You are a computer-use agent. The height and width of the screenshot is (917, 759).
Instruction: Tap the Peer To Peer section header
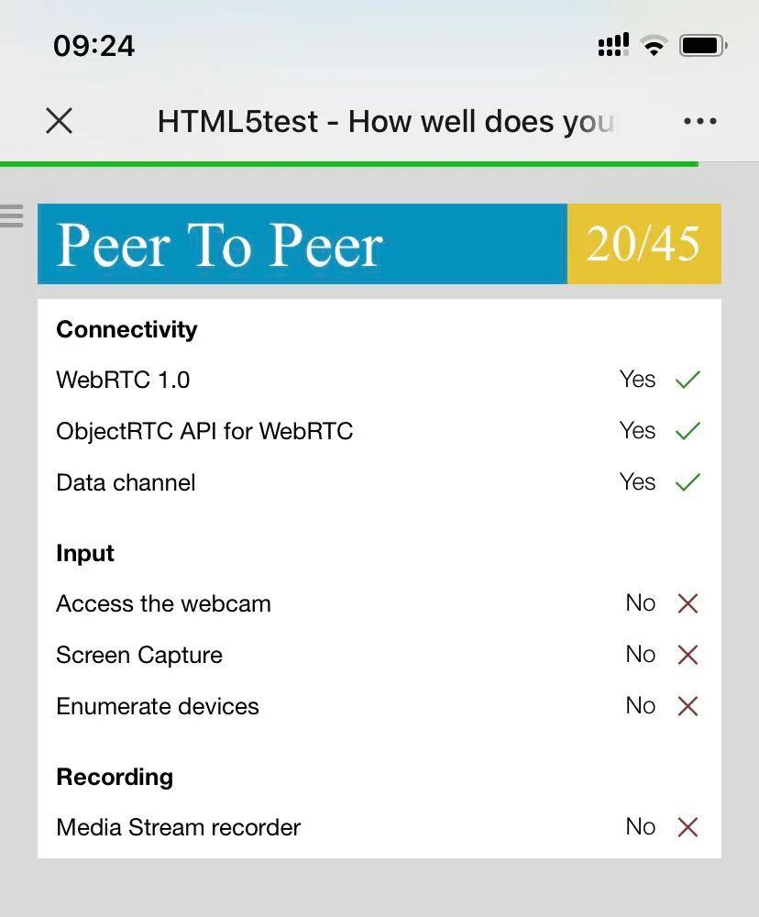click(220, 245)
